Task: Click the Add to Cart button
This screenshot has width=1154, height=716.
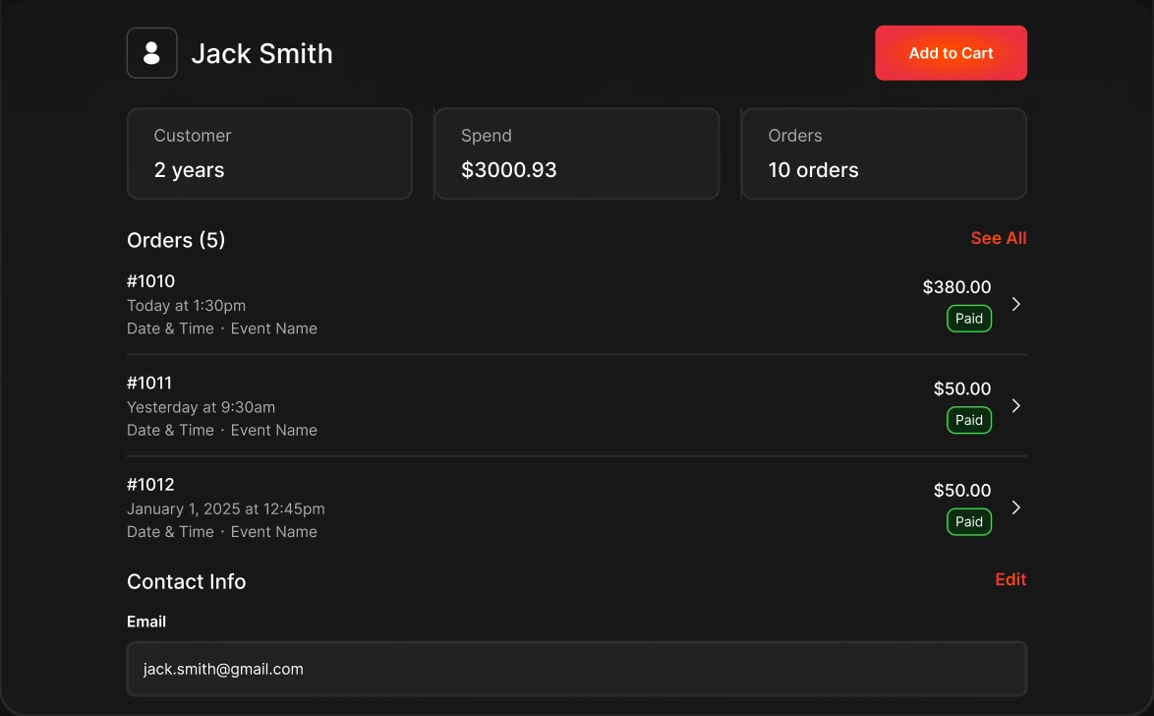Action: click(x=951, y=53)
